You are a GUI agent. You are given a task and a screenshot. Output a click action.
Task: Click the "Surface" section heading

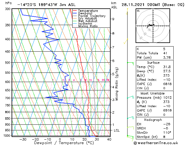[x=153, y=63]
